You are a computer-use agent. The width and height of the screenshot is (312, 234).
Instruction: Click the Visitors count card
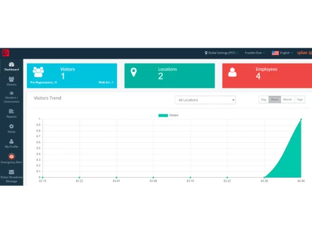(x=72, y=76)
